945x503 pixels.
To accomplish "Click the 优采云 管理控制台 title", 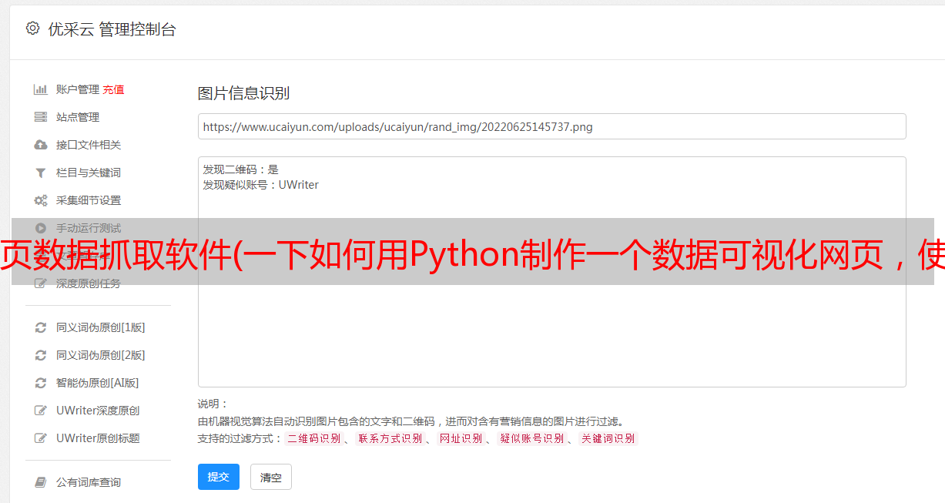I will (x=112, y=29).
